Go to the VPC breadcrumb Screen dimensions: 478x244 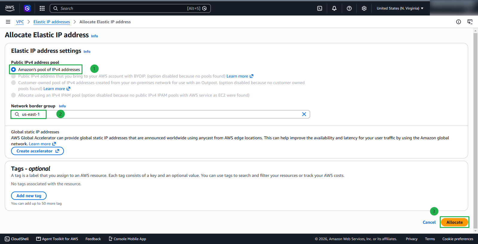tap(20, 22)
